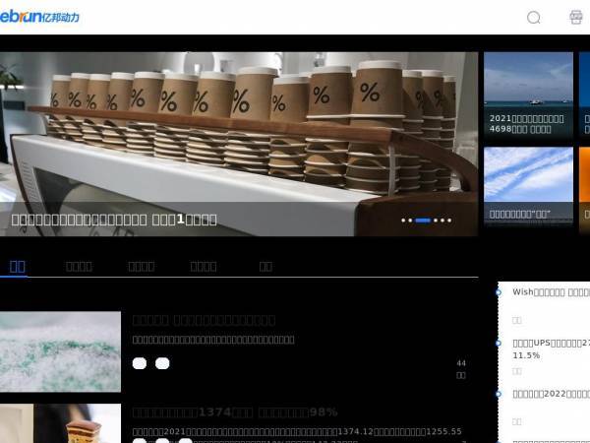Click the ebrun logo in the header
The width and height of the screenshot is (590, 443).
click(39, 17)
